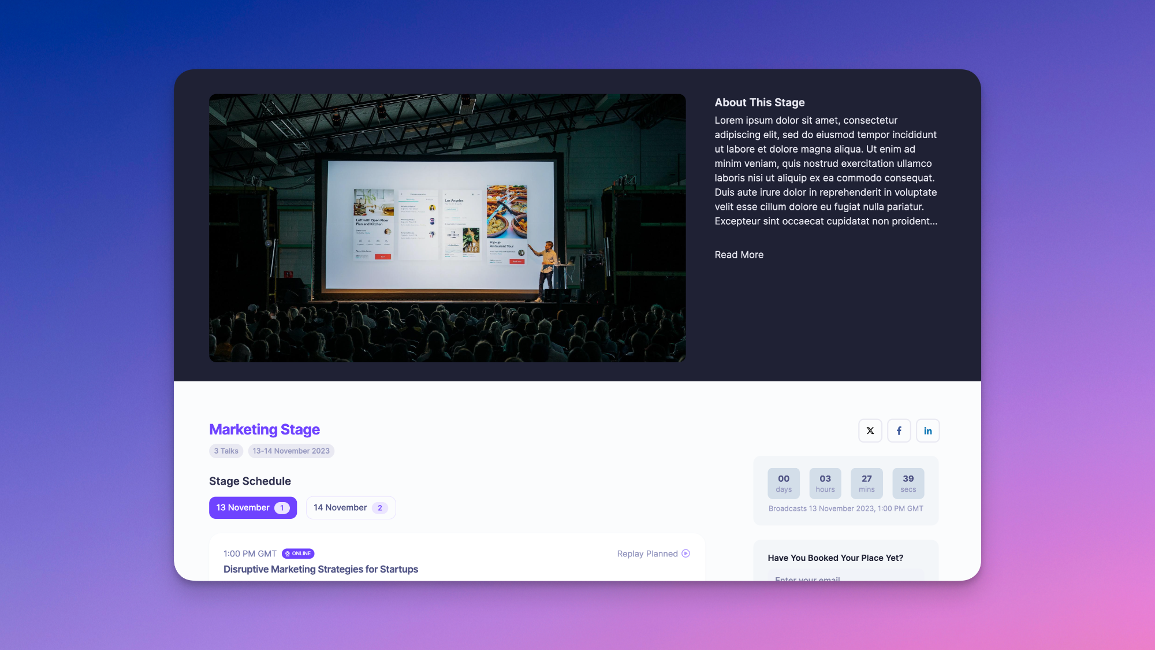Click the Marketing Stage heading

[x=264, y=429]
